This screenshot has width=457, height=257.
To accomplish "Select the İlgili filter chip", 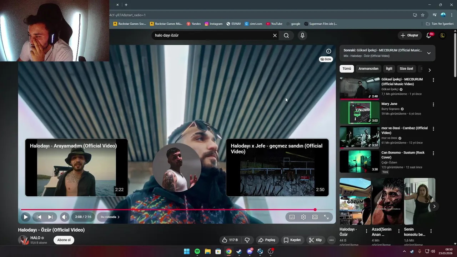I will click(389, 69).
